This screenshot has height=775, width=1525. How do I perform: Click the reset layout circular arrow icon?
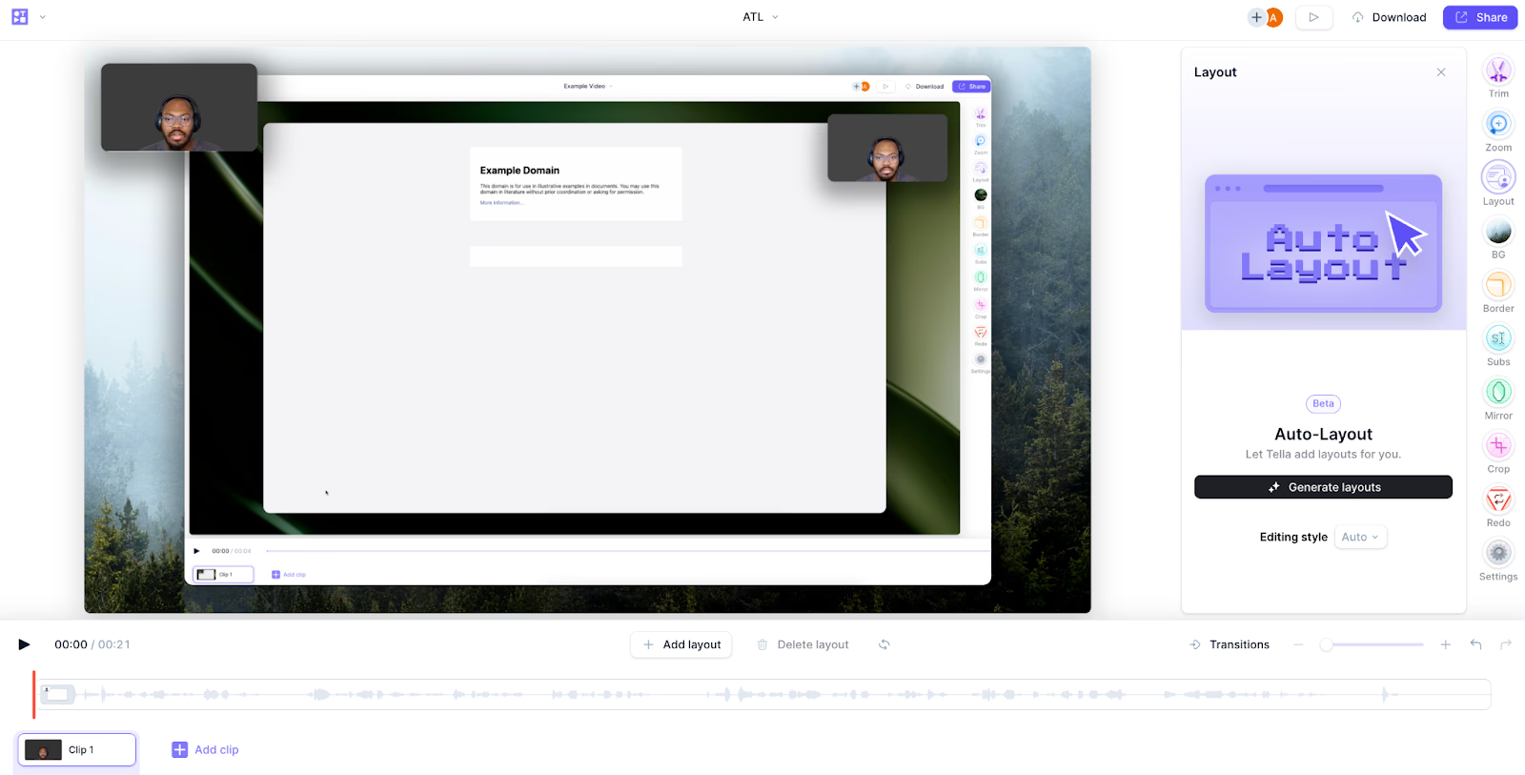[x=884, y=644]
